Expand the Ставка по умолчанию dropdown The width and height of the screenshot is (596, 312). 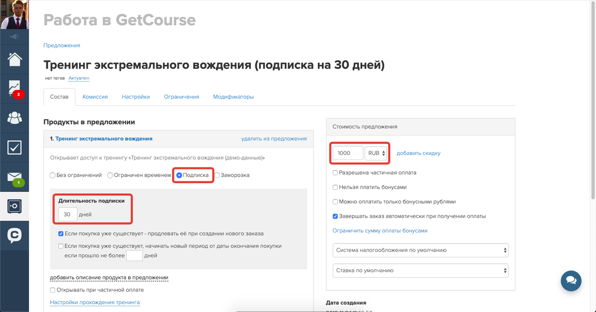420,271
